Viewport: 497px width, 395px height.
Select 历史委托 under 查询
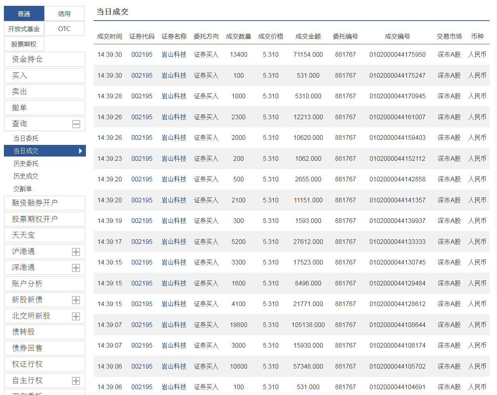click(x=26, y=164)
